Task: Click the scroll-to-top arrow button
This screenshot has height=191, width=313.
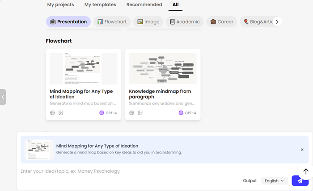Action: click(x=305, y=171)
